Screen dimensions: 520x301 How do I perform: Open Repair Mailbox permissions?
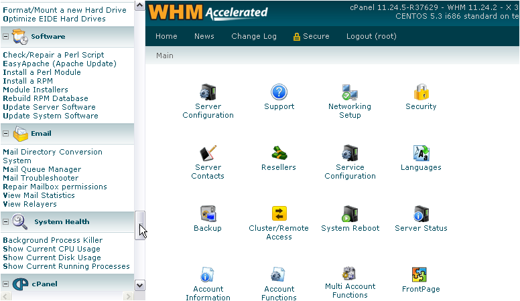click(x=55, y=187)
